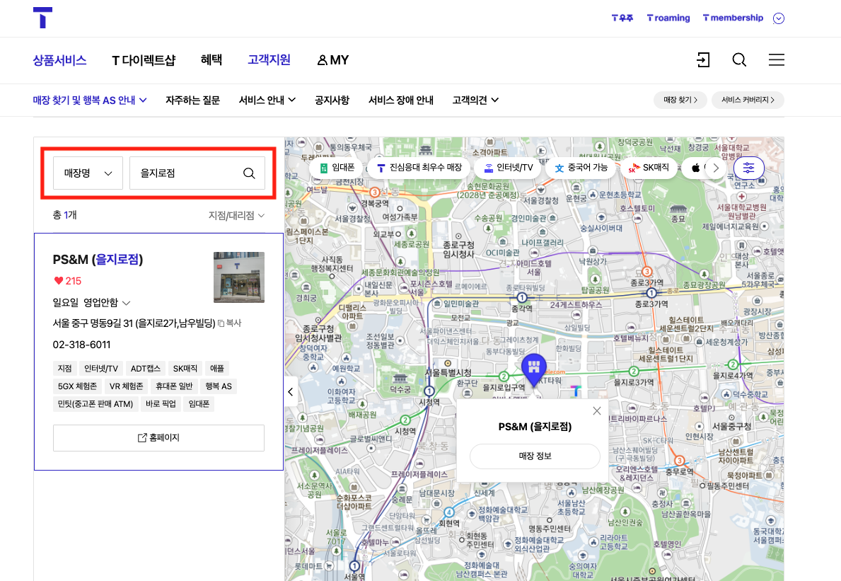Toggle the 진심응대 최우수 매장 filter chip
The width and height of the screenshot is (841, 581).
tap(419, 168)
